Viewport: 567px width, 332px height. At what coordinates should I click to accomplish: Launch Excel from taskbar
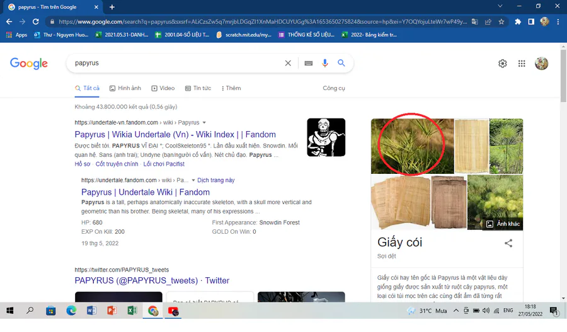pyautogui.click(x=132, y=311)
